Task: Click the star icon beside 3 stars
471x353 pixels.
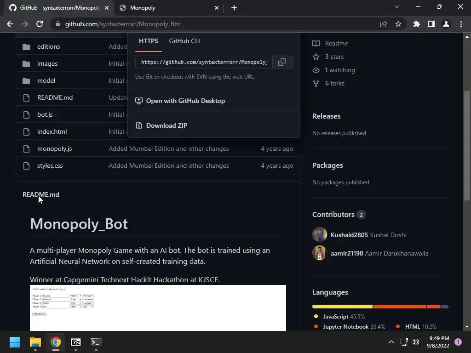Action: click(316, 57)
